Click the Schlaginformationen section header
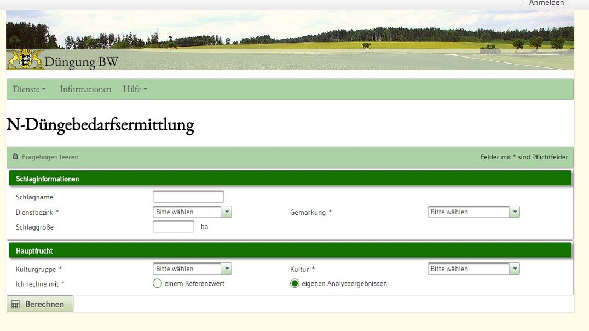The image size is (589, 331). tap(48, 179)
